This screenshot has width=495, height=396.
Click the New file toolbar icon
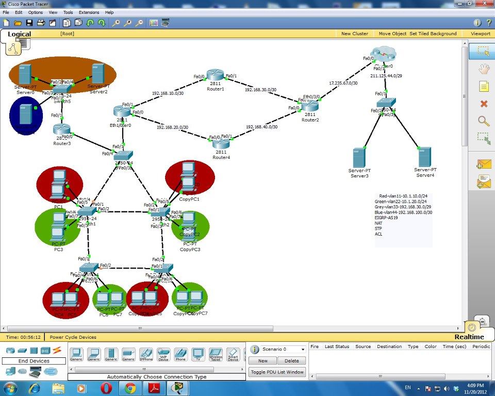[x=6, y=23]
